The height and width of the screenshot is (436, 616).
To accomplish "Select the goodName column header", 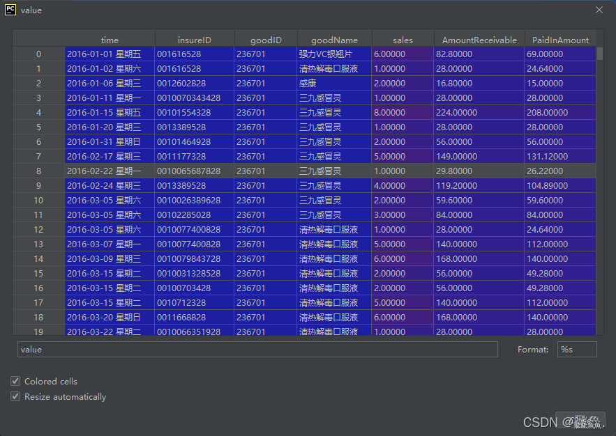I will (334, 40).
